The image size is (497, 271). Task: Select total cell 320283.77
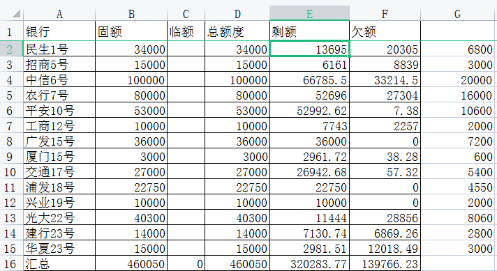point(309,264)
